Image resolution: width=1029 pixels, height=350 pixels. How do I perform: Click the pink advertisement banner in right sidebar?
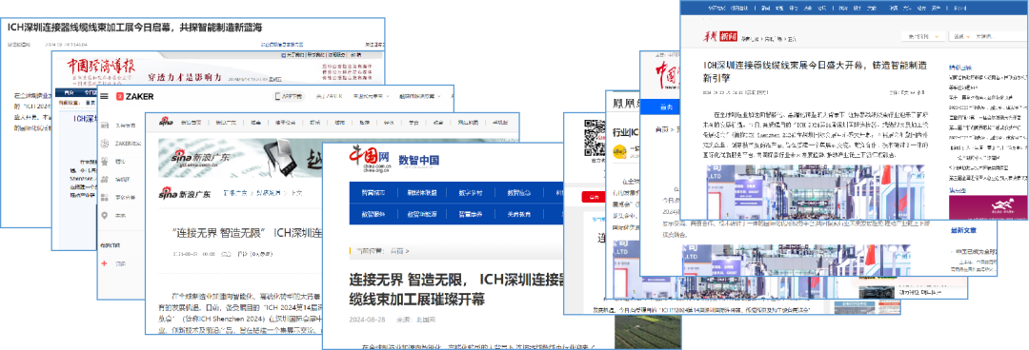[989, 206]
